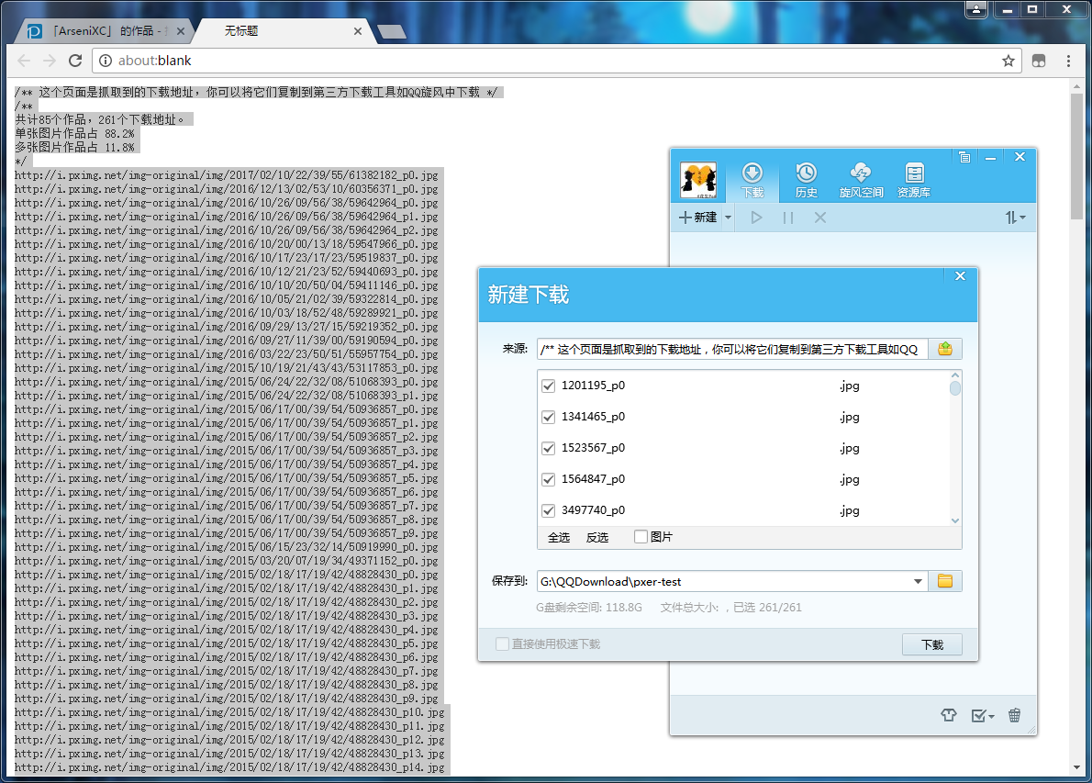The height and width of the screenshot is (783, 1092).
Task: Expand the 新建 dropdown arrow
Action: [x=728, y=218]
